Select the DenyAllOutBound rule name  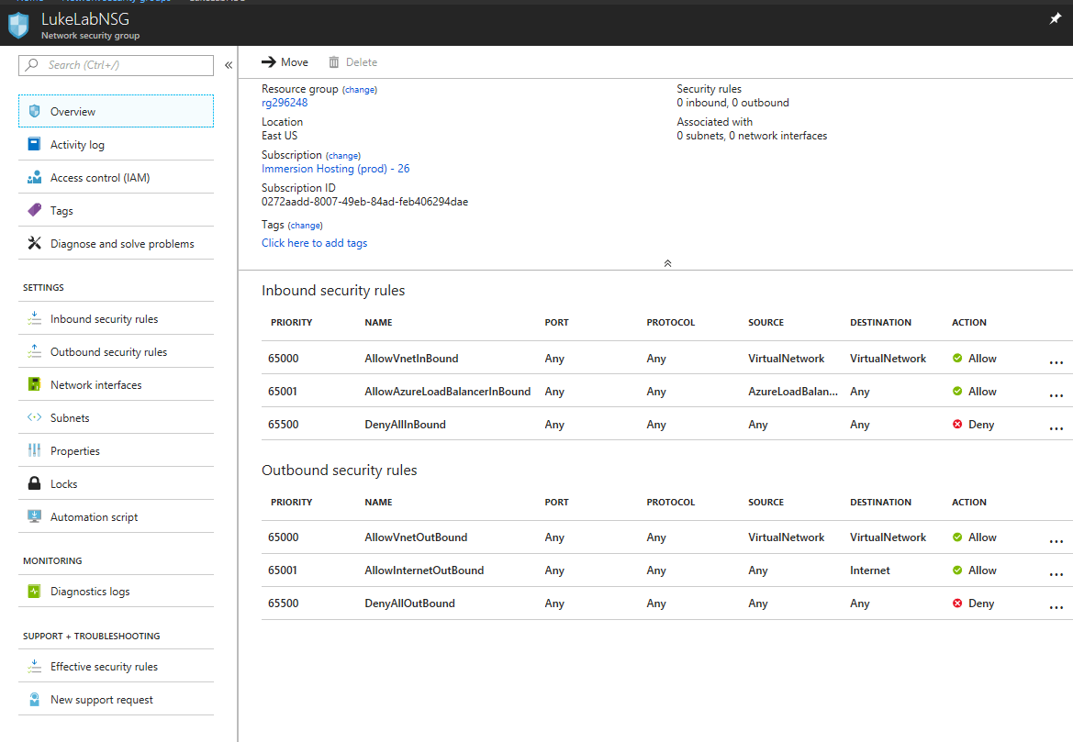pyautogui.click(x=410, y=604)
